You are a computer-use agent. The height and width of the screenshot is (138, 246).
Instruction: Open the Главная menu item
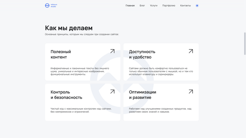click(x=130, y=6)
